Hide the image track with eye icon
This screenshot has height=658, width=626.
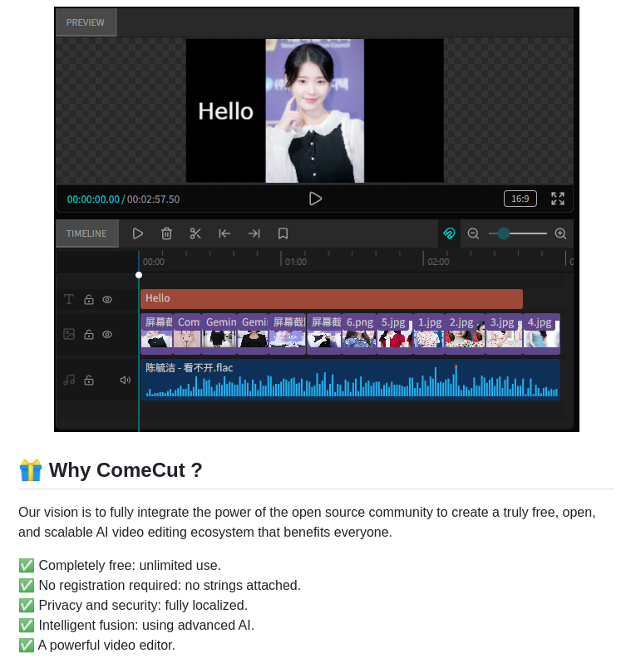(107, 334)
